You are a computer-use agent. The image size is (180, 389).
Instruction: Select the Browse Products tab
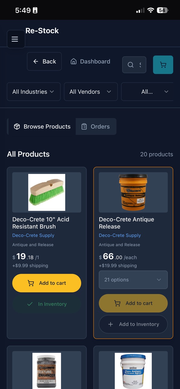tap(42, 127)
